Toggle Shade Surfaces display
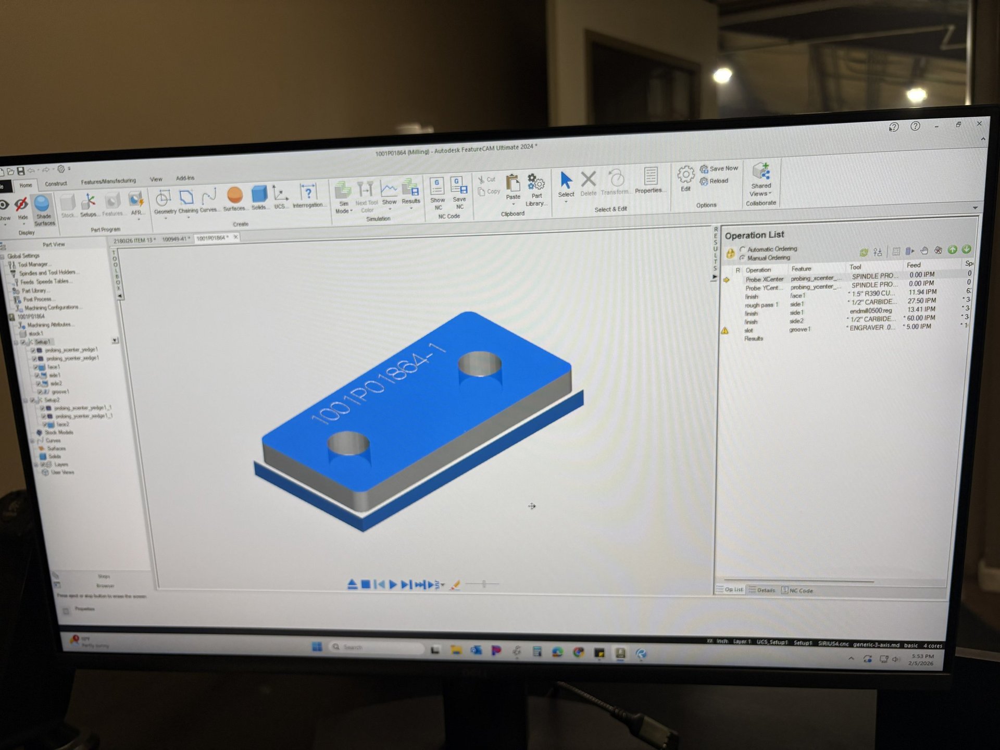Image resolution: width=1000 pixels, height=750 pixels. pyautogui.click(x=43, y=210)
